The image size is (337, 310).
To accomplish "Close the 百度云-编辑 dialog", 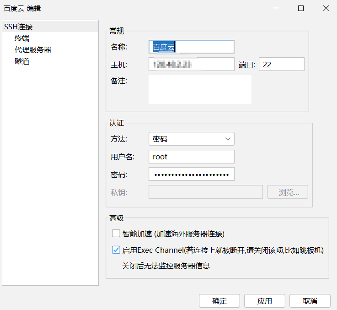I will [x=326, y=8].
